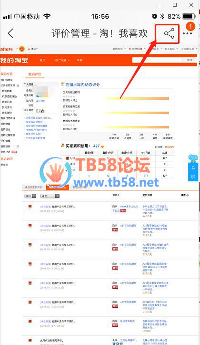Viewport: 200px width, 345px height.
Task: Open the three-dot more options menu
Action: click(x=187, y=33)
